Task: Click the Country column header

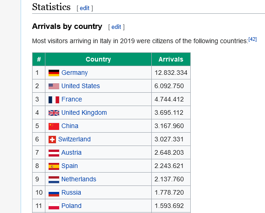Action: (x=98, y=59)
